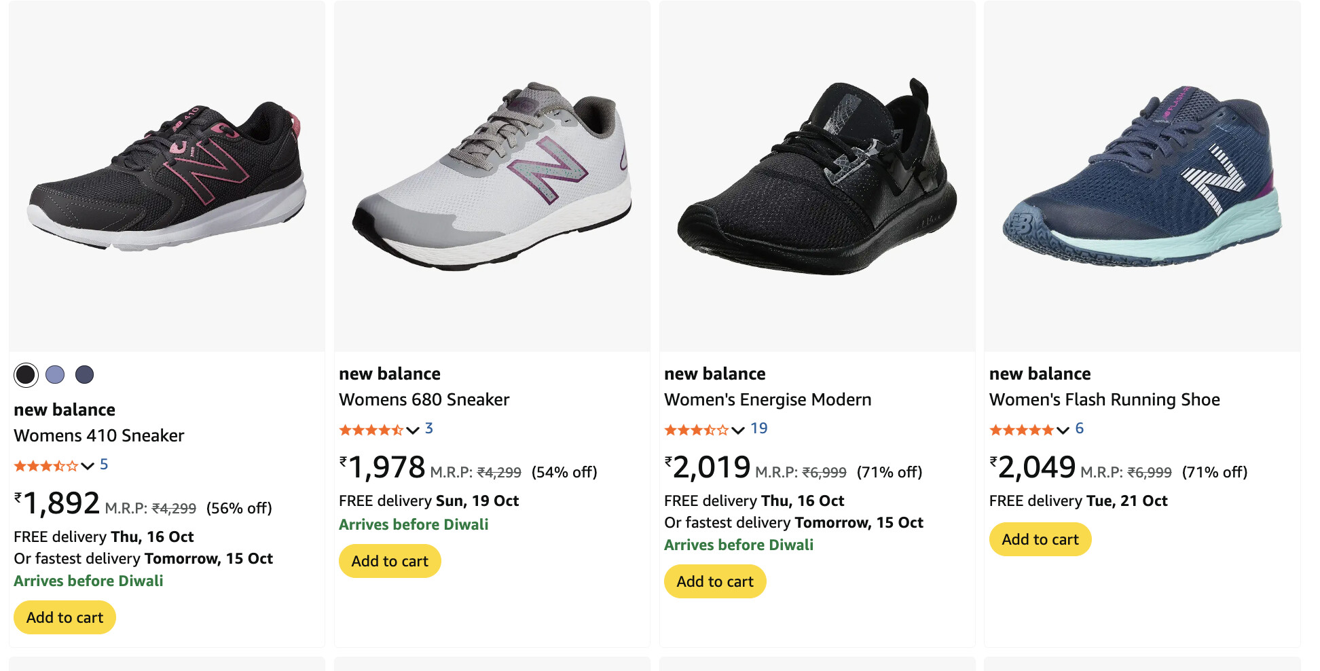Viewport: 1320px width, 671px height.
Task: Expand rating chevron for Womens 680 Sneaker
Action: [413, 430]
